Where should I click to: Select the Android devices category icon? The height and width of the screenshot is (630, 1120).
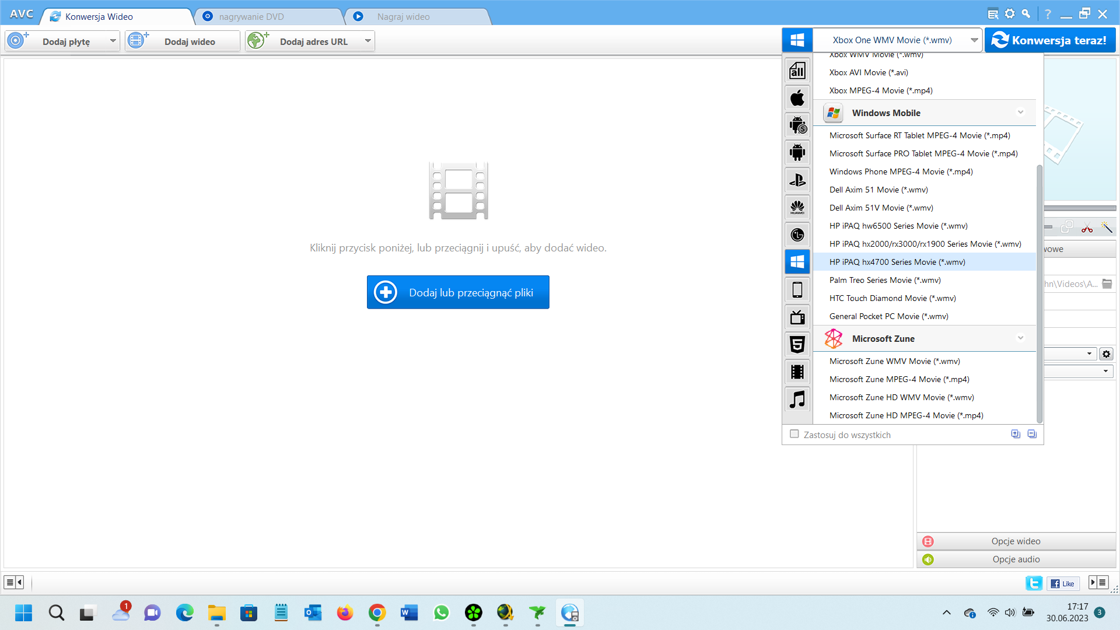[x=797, y=152]
